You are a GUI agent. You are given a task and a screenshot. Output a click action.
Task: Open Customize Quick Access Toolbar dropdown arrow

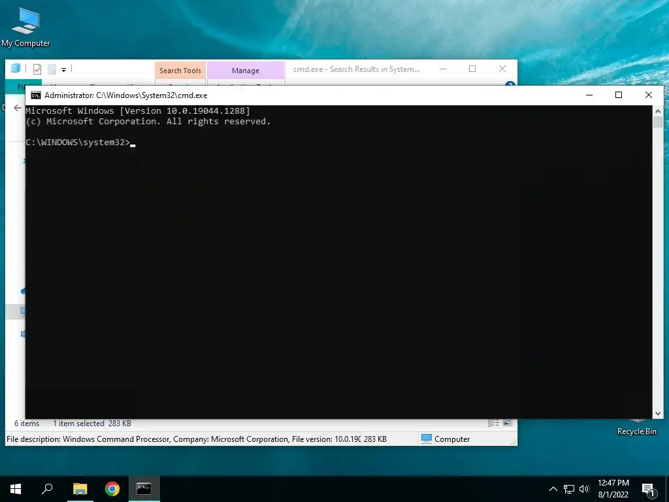63,69
